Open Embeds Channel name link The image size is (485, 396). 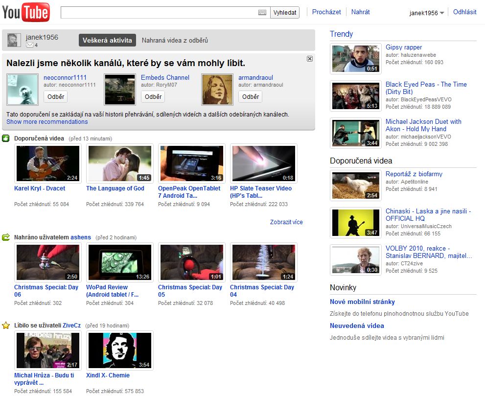[x=165, y=78]
